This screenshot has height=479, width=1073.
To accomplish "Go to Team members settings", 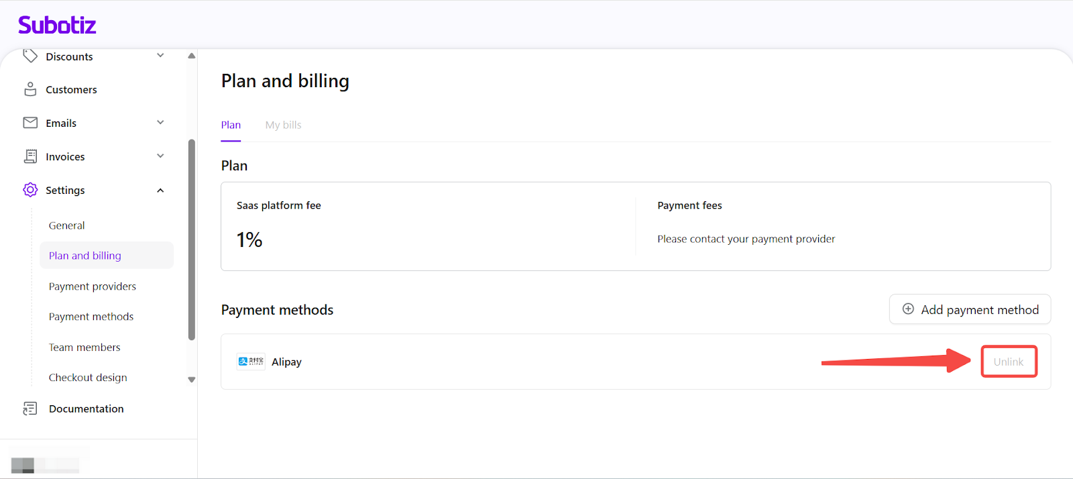I will pyautogui.click(x=84, y=348).
